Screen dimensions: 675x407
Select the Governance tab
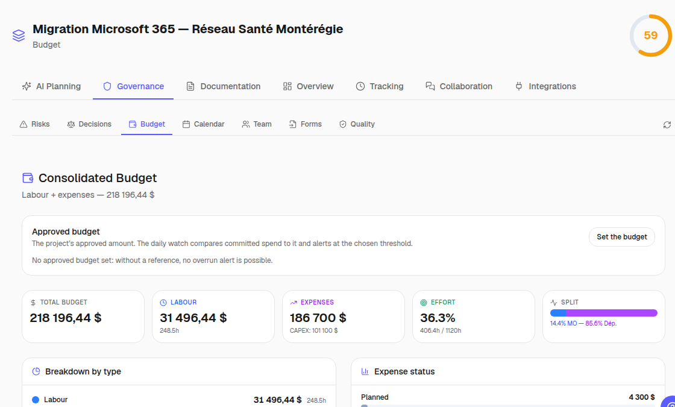click(133, 86)
